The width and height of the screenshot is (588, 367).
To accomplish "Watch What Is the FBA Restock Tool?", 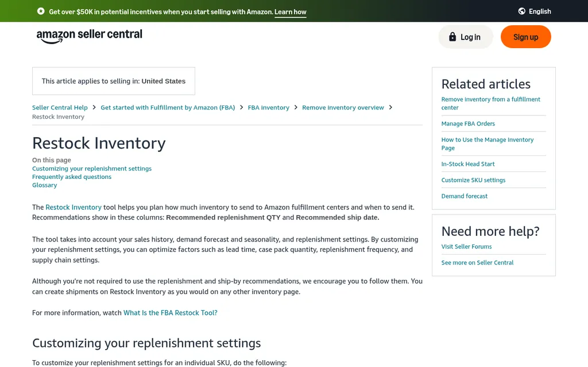I will tap(170, 313).
